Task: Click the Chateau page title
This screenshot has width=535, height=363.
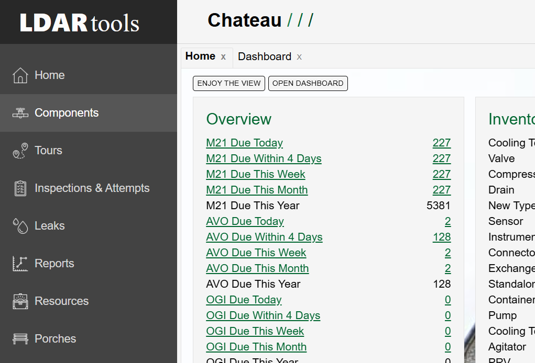Action: (244, 20)
